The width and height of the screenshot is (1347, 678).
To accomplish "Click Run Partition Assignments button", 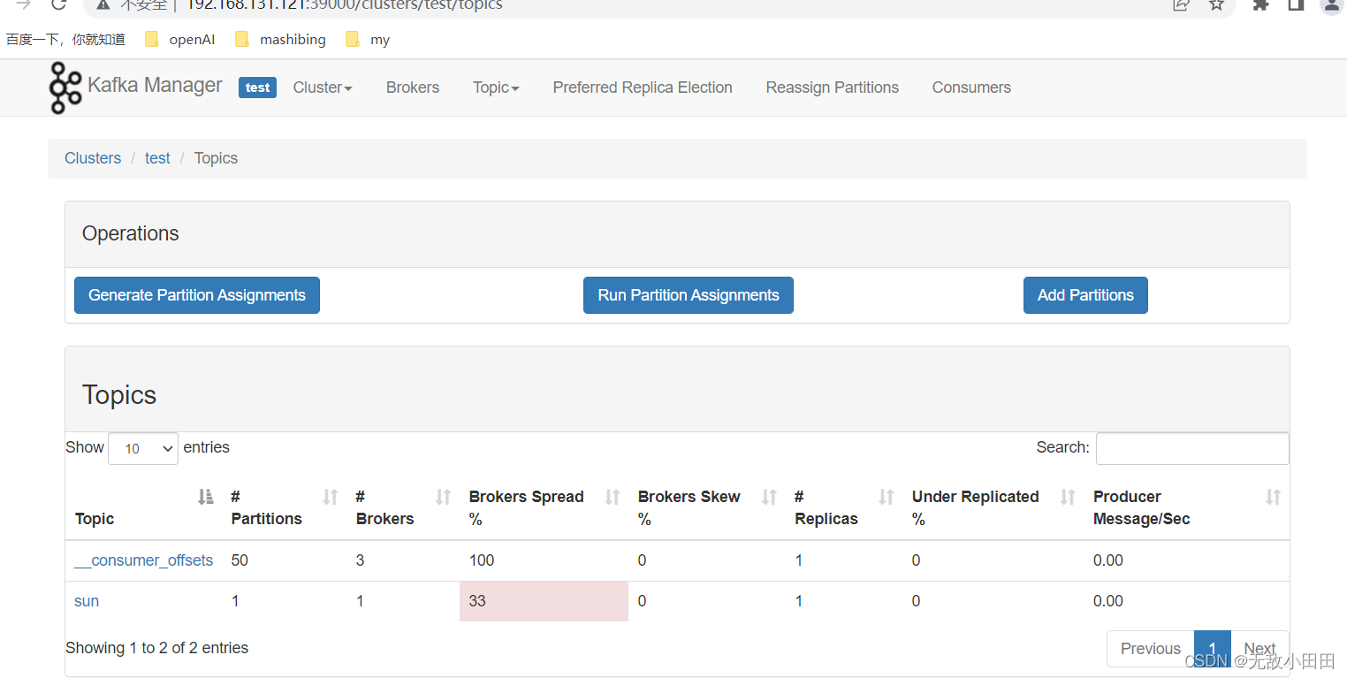I will (x=689, y=295).
